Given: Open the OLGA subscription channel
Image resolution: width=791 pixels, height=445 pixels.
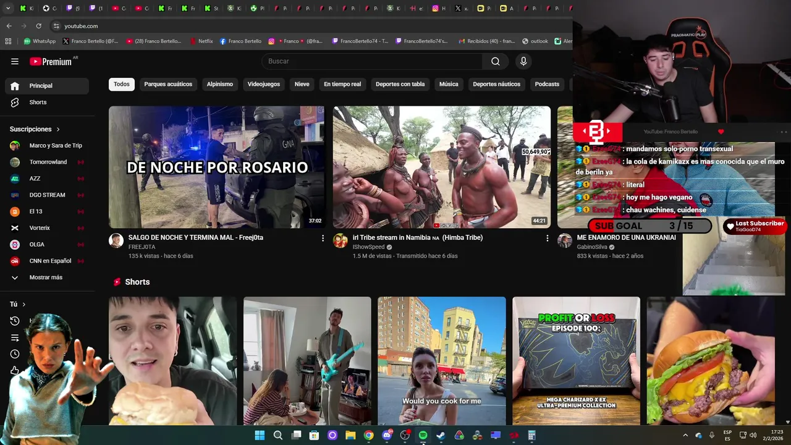Looking at the screenshot, I should pos(47,244).
